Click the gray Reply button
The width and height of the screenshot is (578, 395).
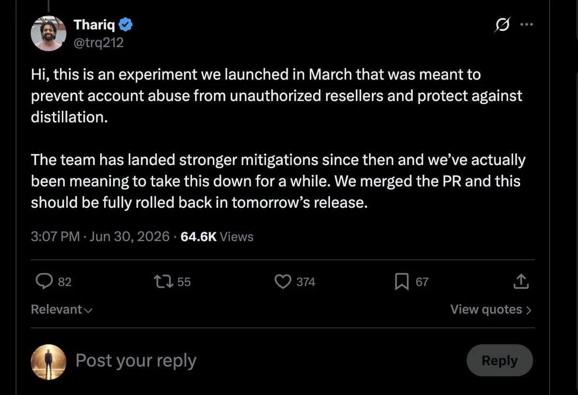tap(499, 360)
